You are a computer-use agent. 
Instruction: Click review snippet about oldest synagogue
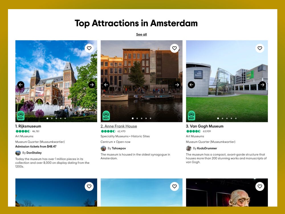135,156
